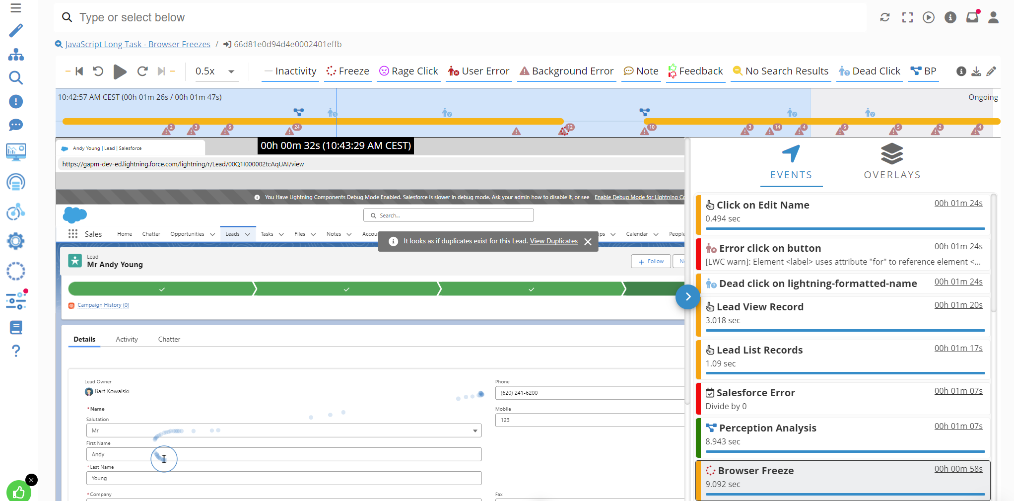The image size is (1014, 501).
Task: Open the alerts exclamation sidebar icon
Action: 16,102
